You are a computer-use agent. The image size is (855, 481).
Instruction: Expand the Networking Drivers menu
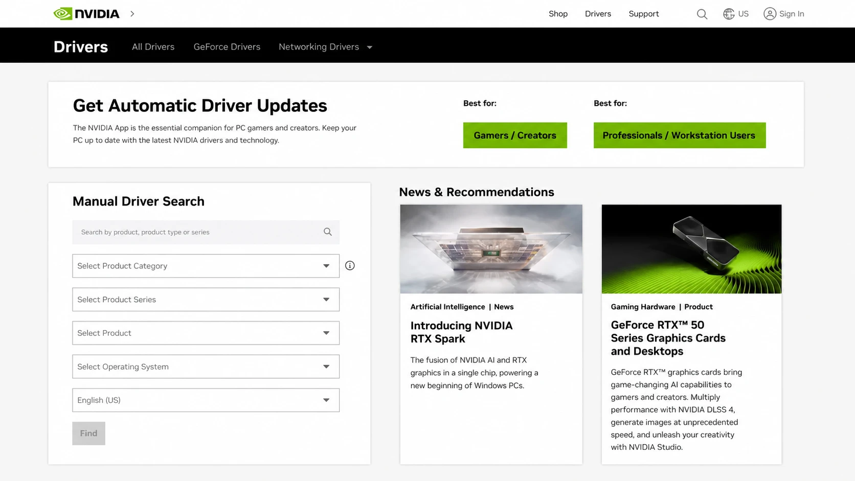(x=325, y=47)
